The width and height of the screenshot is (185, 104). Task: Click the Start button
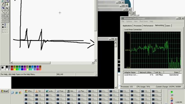[x=5, y=91]
